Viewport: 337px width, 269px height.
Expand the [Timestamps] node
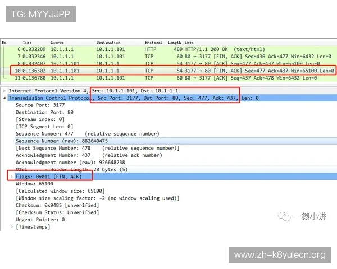coord(12,227)
